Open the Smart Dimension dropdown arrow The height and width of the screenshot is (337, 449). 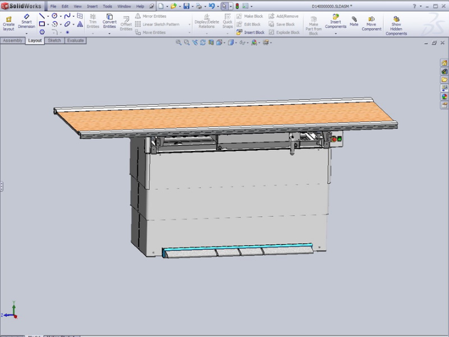pyautogui.click(x=26, y=34)
